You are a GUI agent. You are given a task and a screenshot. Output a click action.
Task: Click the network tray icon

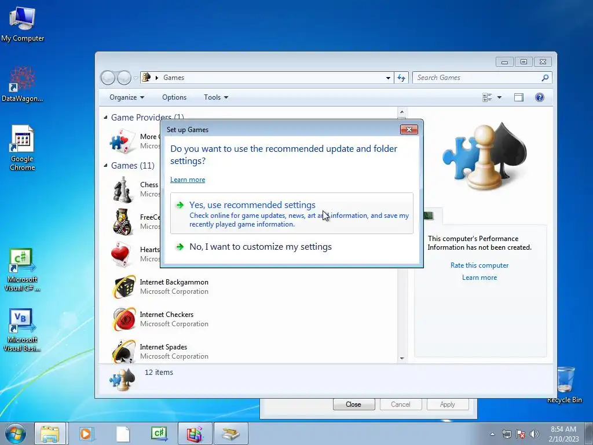pyautogui.click(x=506, y=434)
